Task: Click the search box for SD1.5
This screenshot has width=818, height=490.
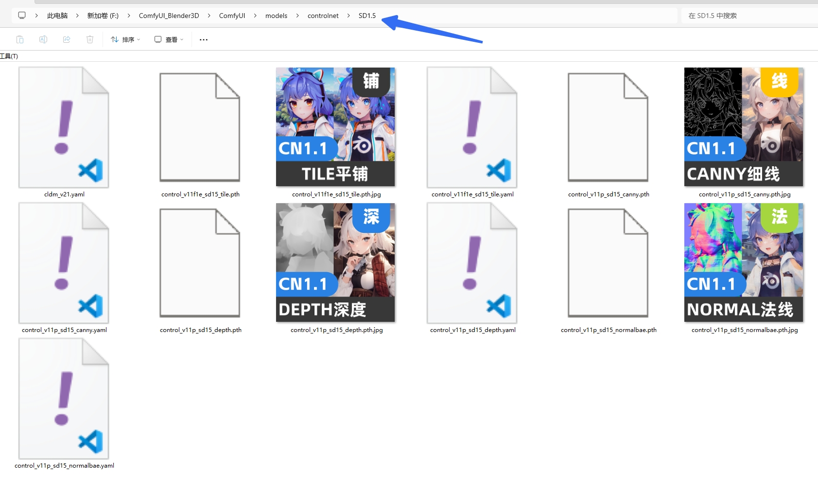Action: [x=748, y=16]
